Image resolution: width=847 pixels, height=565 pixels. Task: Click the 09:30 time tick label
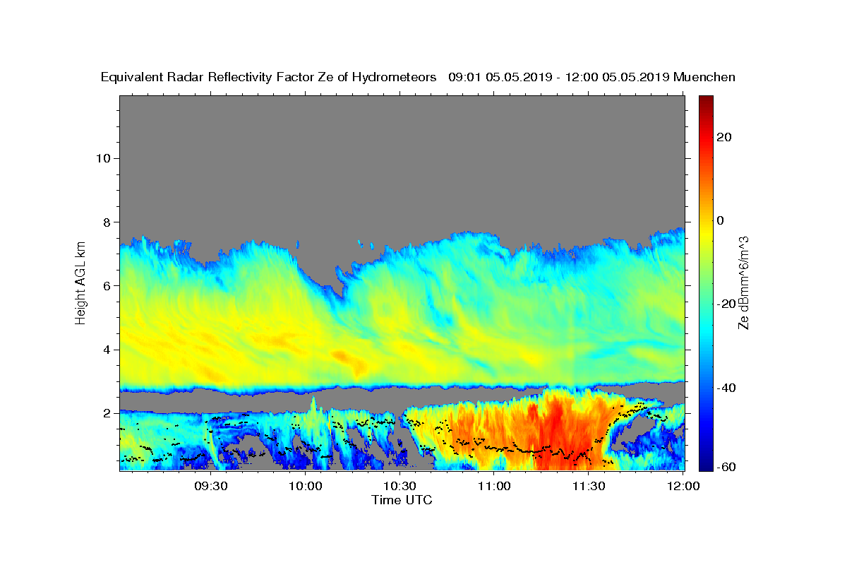tap(211, 486)
